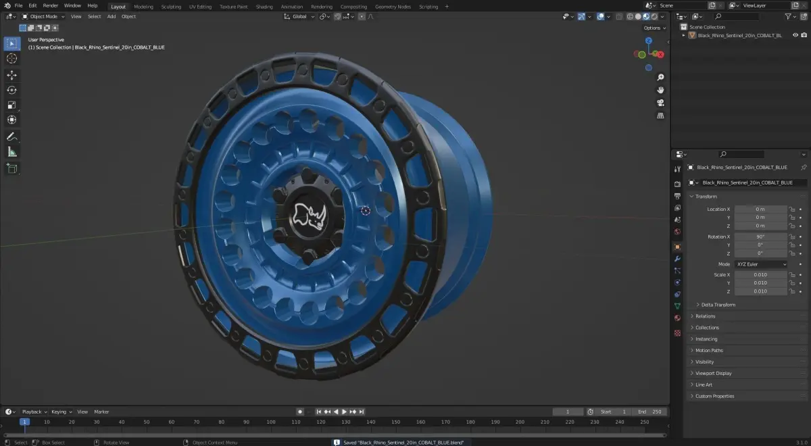Click the viewport zoom magnifier icon
The width and height of the screenshot is (811, 446).
click(x=660, y=78)
